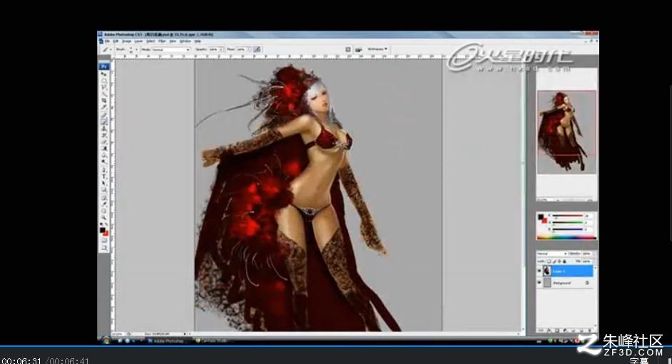Viewport: 672px width, 364px height.
Task: Click the red R slider in Color panel
Action: click(x=567, y=216)
